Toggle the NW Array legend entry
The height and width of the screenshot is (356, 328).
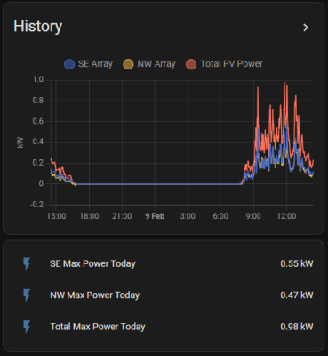coord(149,64)
